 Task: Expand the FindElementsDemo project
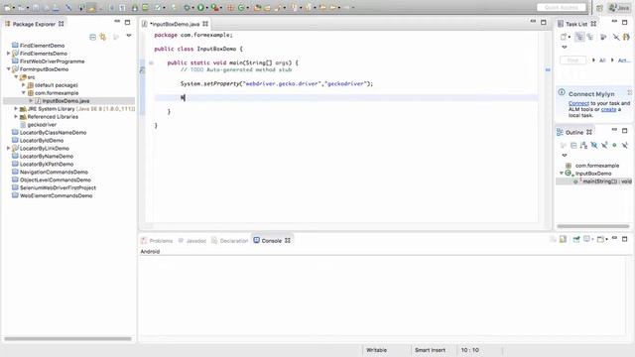click(9, 53)
